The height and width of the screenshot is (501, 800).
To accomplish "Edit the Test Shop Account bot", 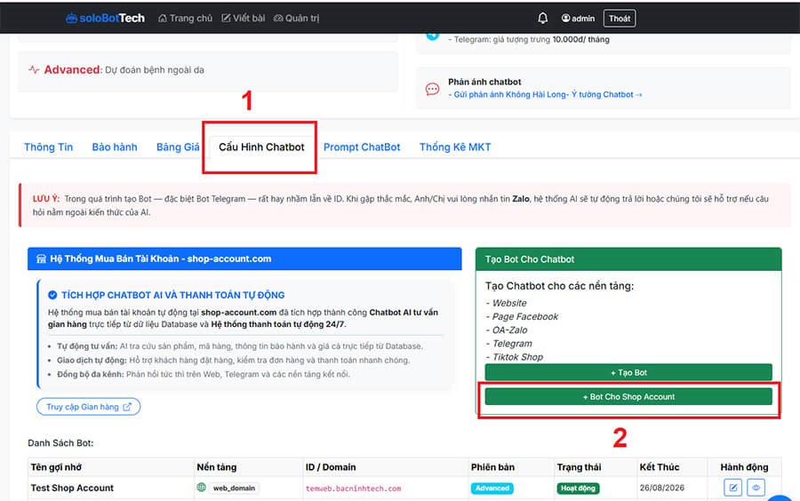I will coord(733,488).
